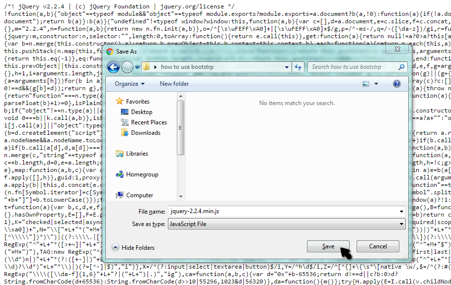Click the Cancel button

[x=378, y=246]
